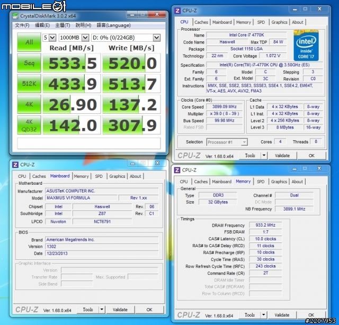Switch to Mainboard tab in CPU window
Screen dimensions: 339x325
(222, 22)
